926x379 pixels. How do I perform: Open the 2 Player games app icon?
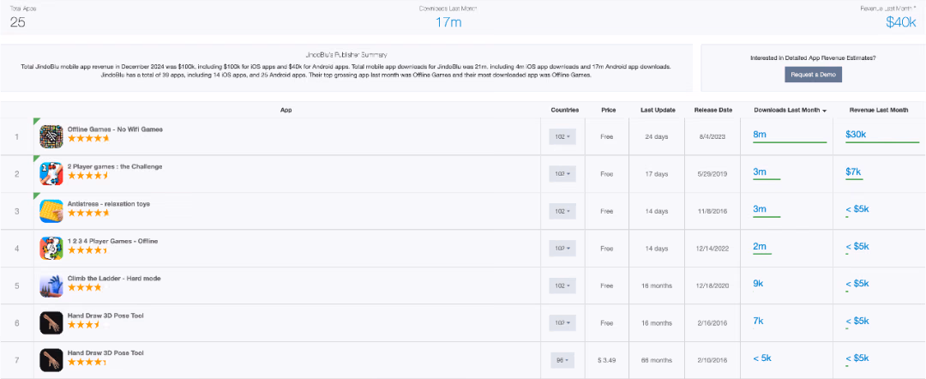[51, 173]
